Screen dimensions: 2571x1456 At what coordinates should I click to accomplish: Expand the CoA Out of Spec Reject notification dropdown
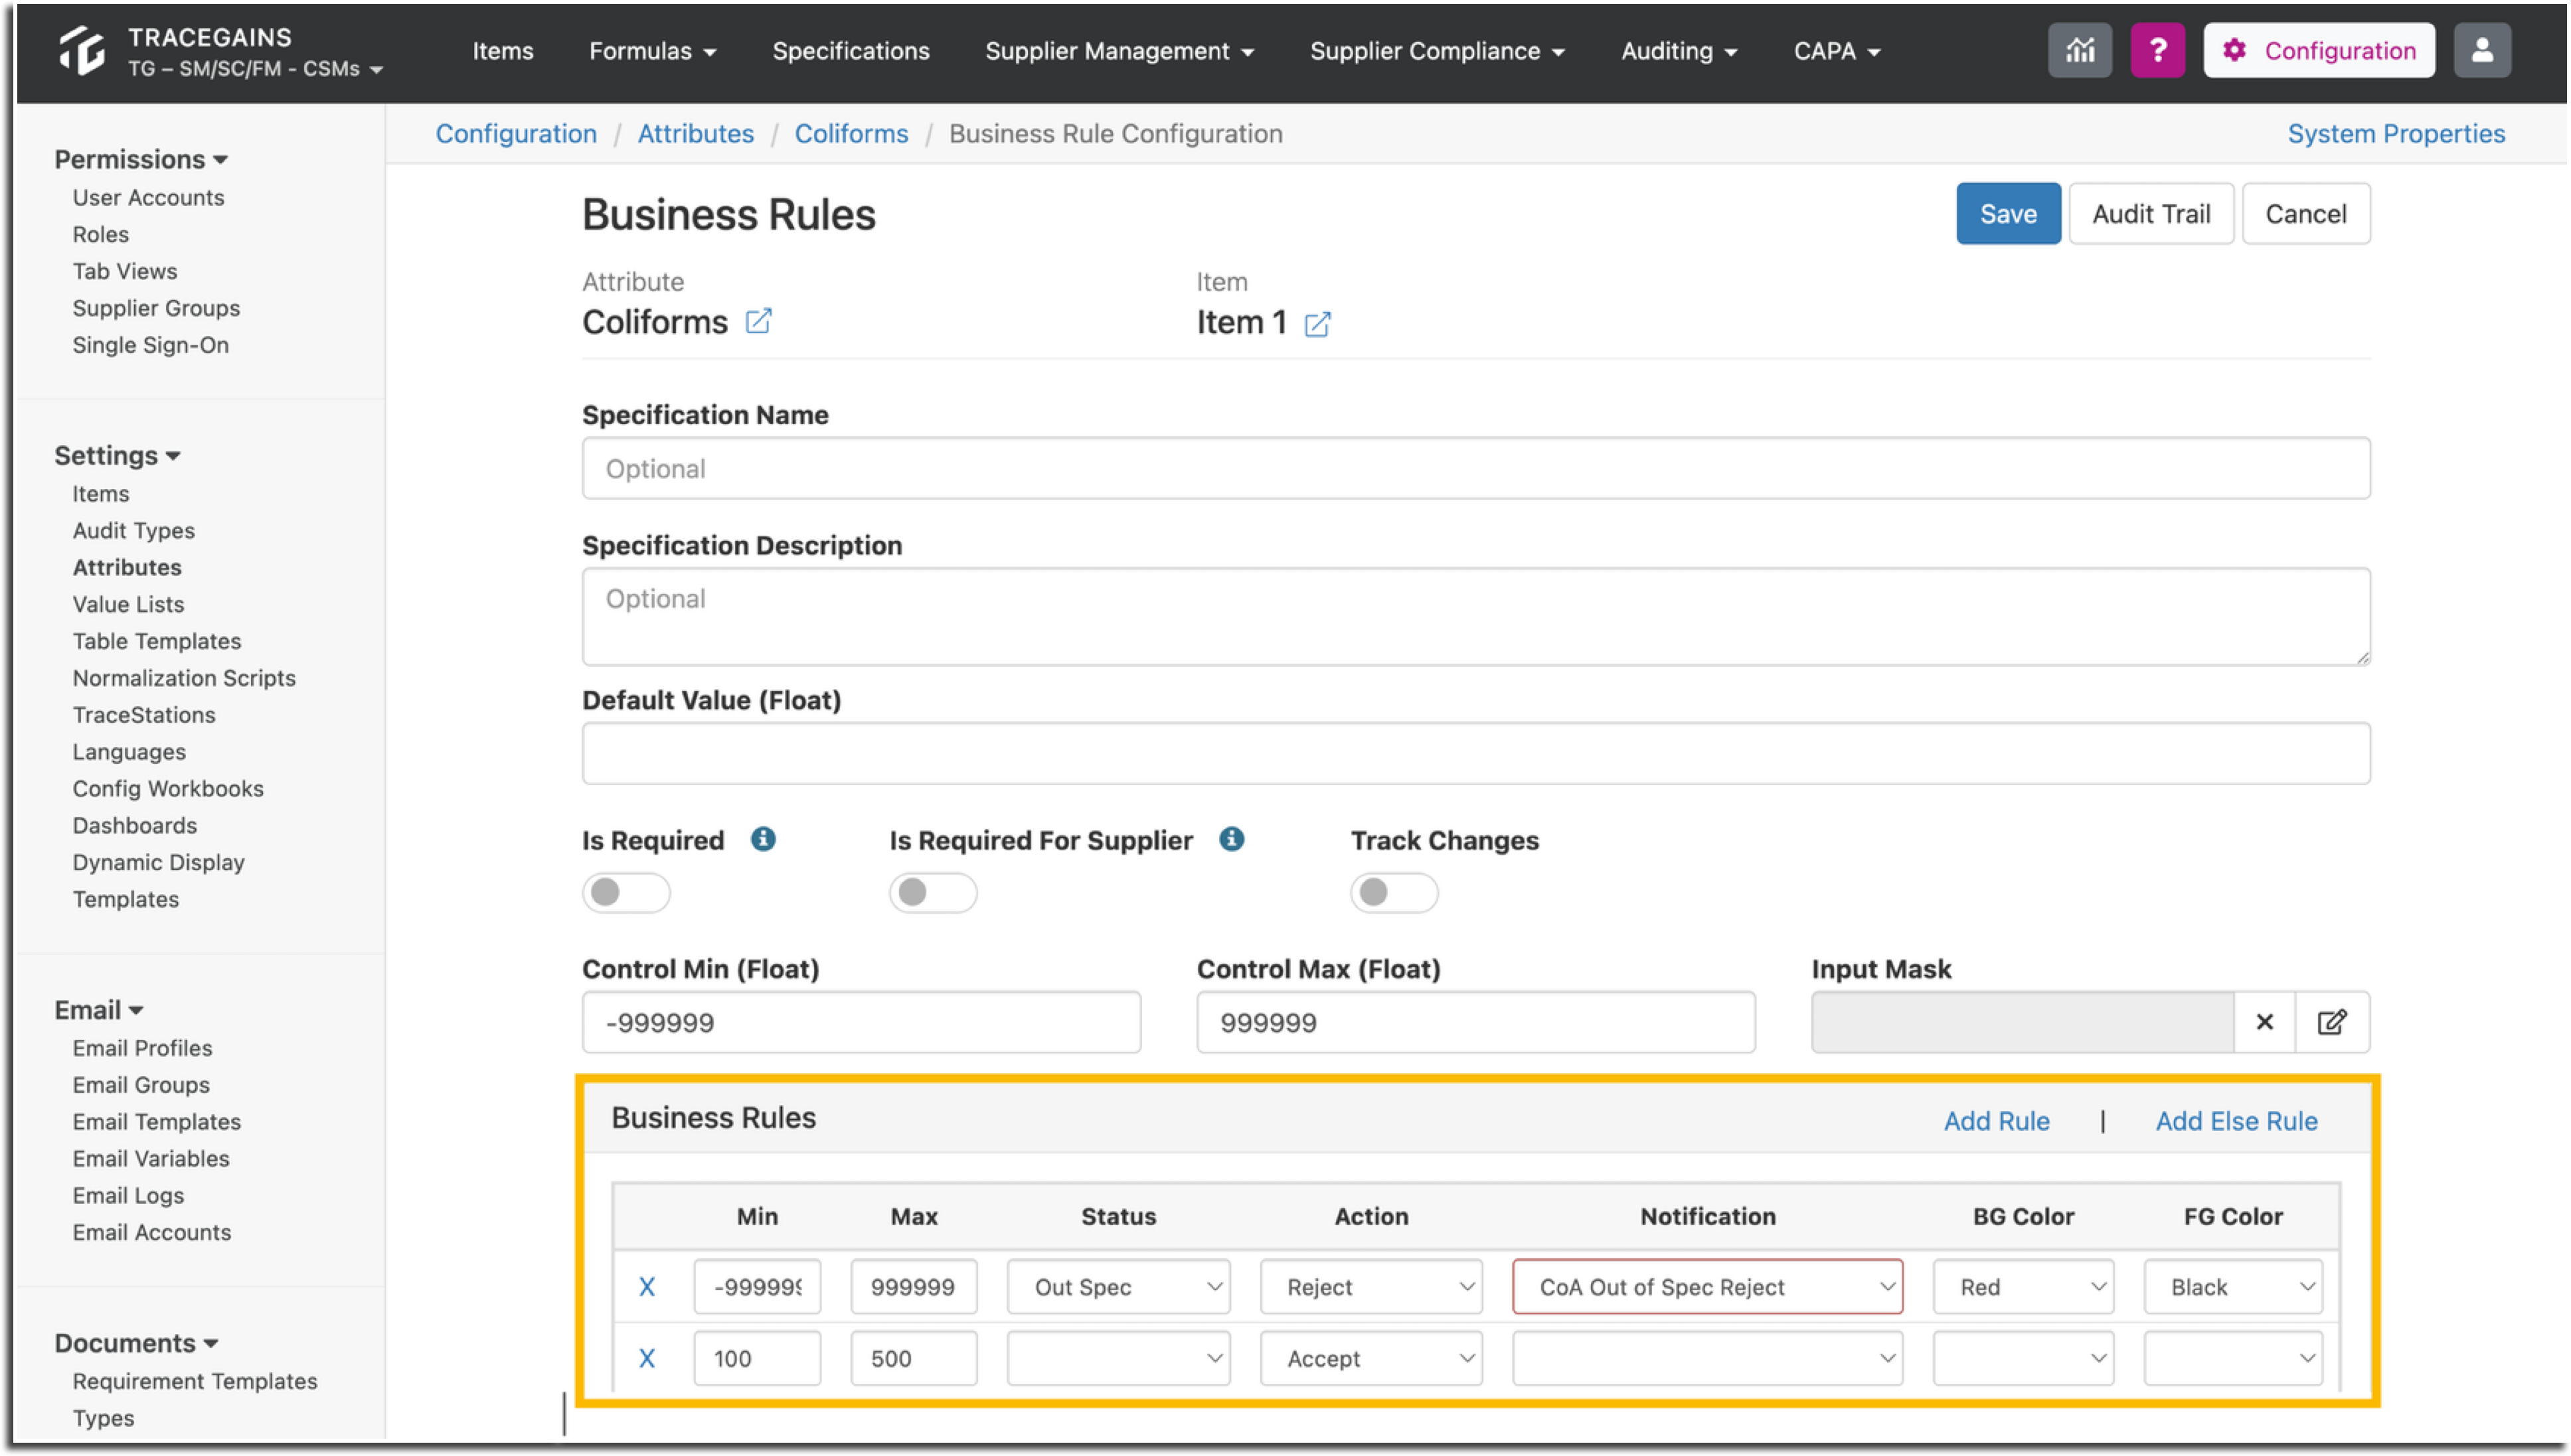(1706, 1286)
